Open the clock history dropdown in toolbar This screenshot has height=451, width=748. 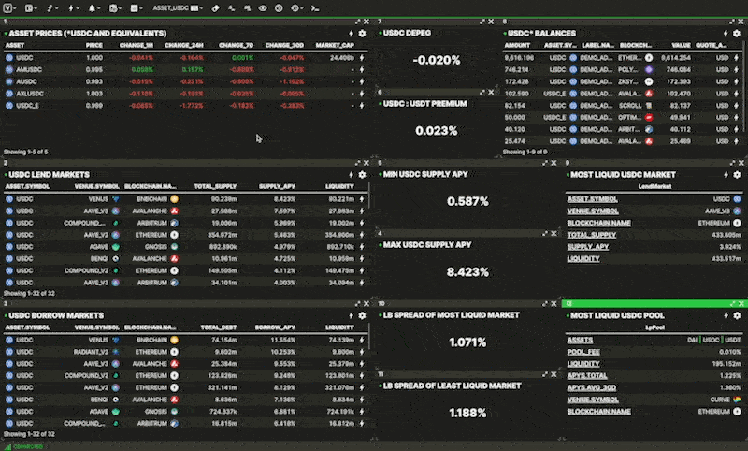tap(296, 8)
